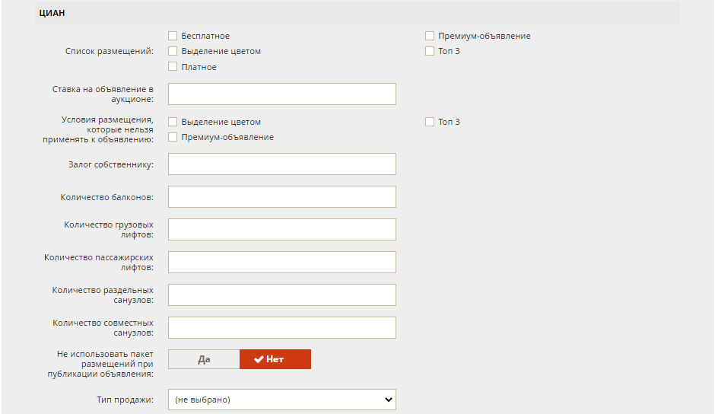The width and height of the screenshot is (715, 414).
Task: Click the Ставка на объявление в аукционе field
Action: click(281, 94)
